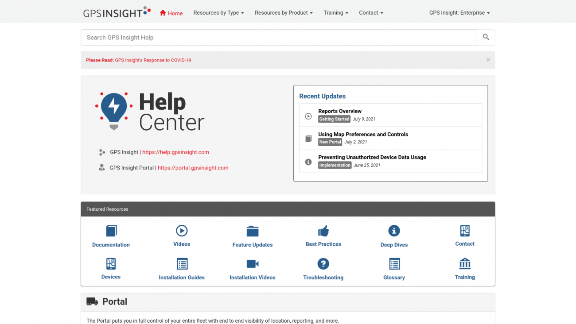
Task: Expand the Resources by Type dropdown
Action: point(218,13)
